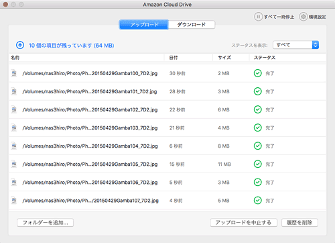Select file path ending Gamba104_7D2.jpg
Viewport: 335px width, 243px height.
pos(90,146)
